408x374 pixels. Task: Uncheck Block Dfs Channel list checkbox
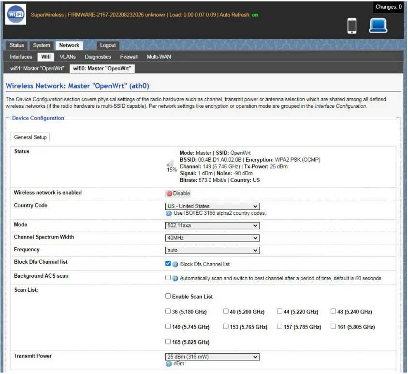168,264
